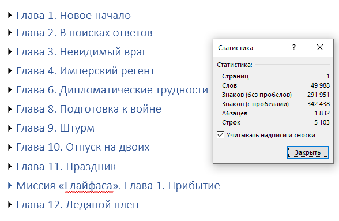Click the Закрыть button
The height and width of the screenshot is (221, 339).
(x=308, y=152)
